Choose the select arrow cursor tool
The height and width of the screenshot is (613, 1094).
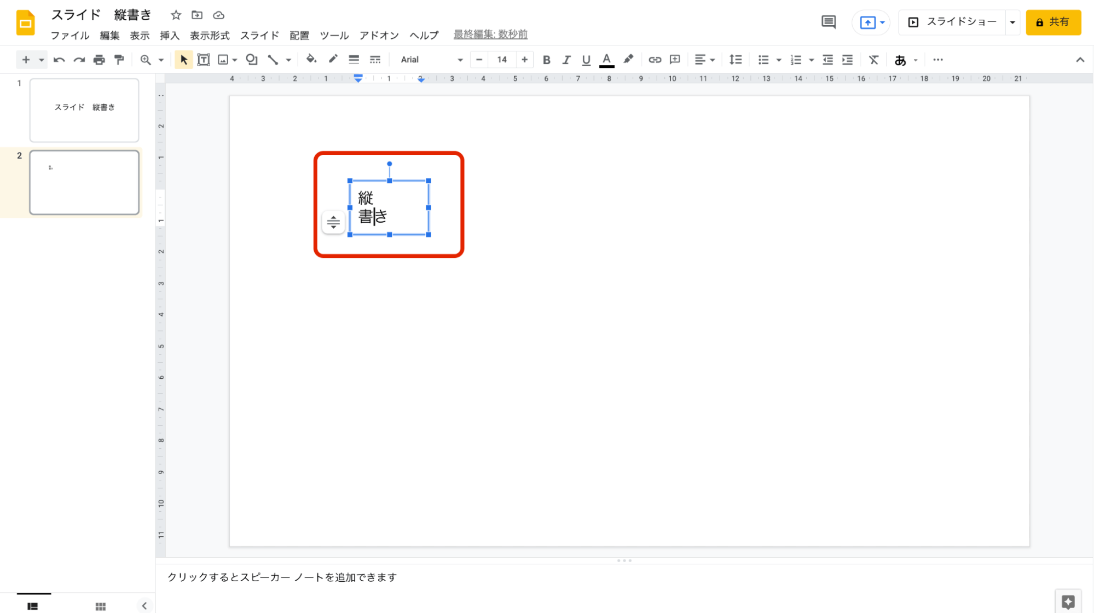tap(183, 60)
